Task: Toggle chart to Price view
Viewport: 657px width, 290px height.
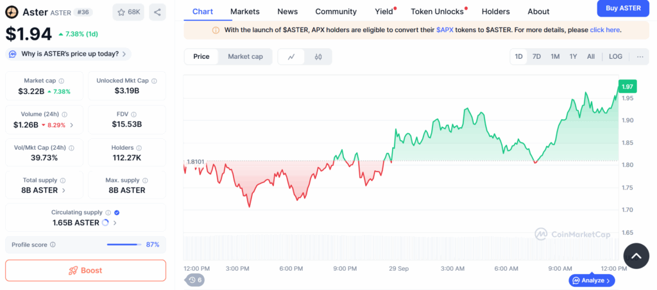Action: 201,56
